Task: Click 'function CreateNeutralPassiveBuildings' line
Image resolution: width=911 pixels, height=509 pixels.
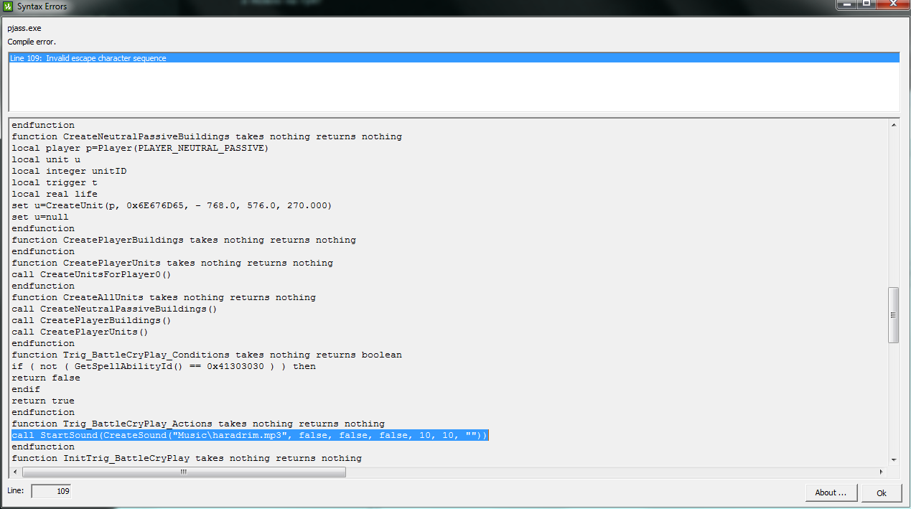Action: (207, 136)
